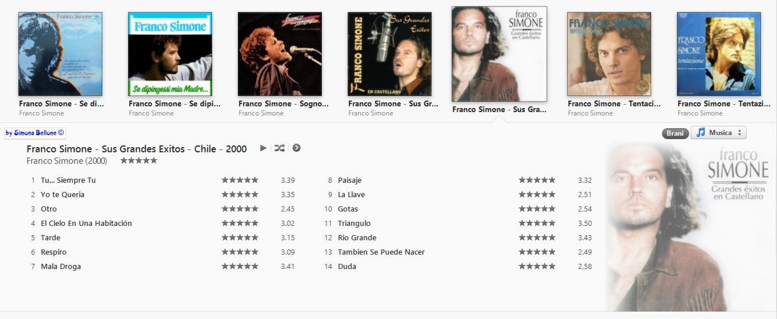Screen dimensions: 777x319
Task: Open the Musica library dropdown
Action: tap(718, 133)
